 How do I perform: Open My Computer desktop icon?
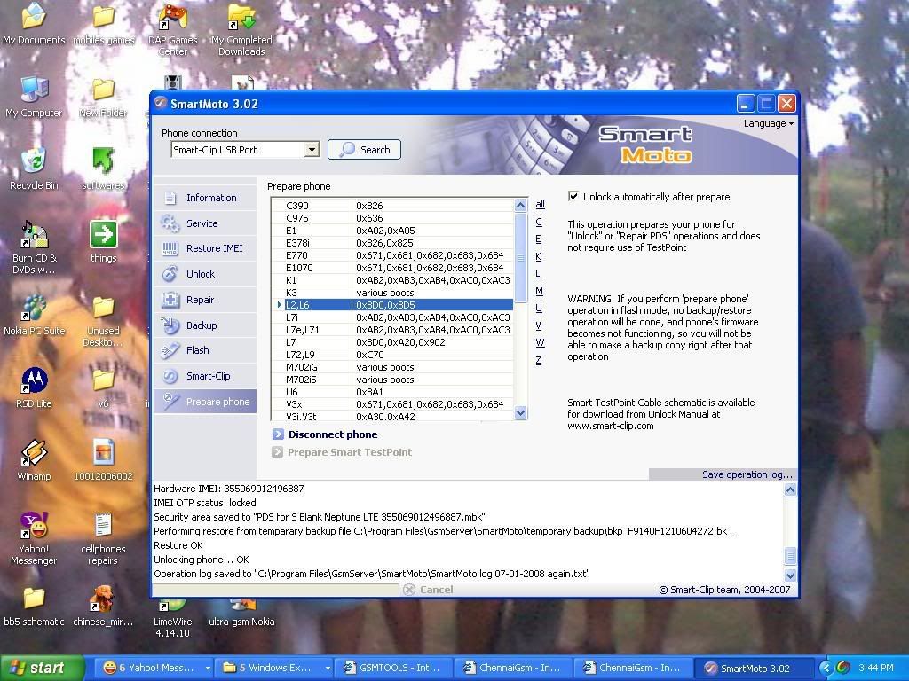(x=34, y=98)
